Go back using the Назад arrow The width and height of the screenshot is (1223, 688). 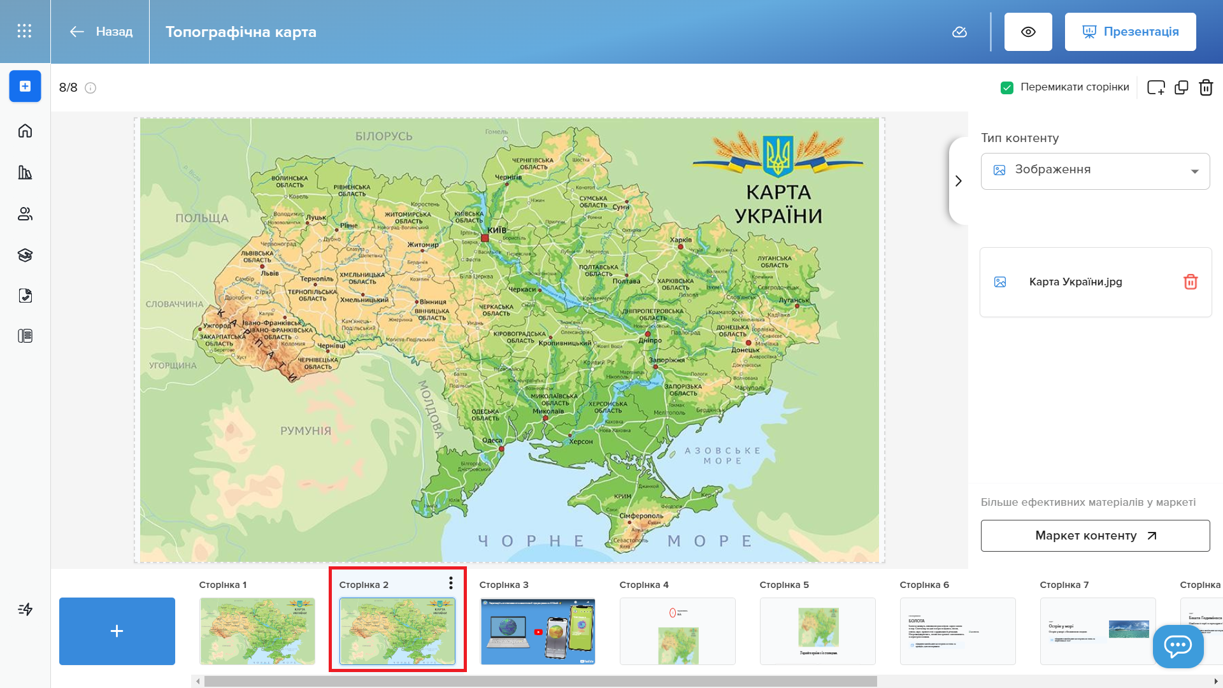[x=101, y=32]
